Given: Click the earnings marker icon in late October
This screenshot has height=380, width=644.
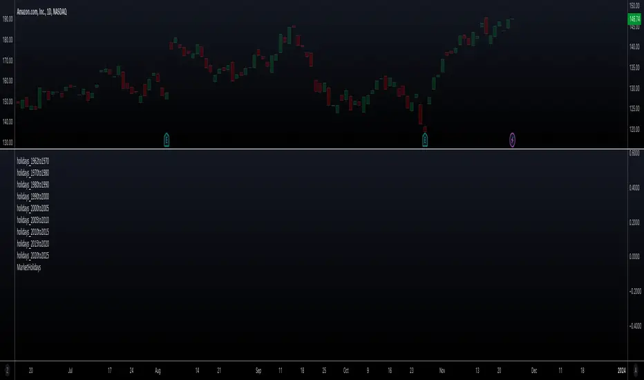Looking at the screenshot, I should (x=425, y=140).
